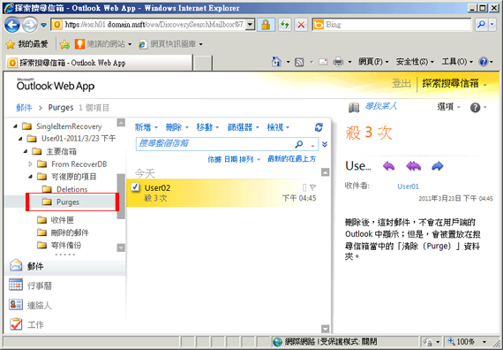The image size is (503, 350).
Task: Toggle 最新的在最上方 sort order
Action: 291,159
